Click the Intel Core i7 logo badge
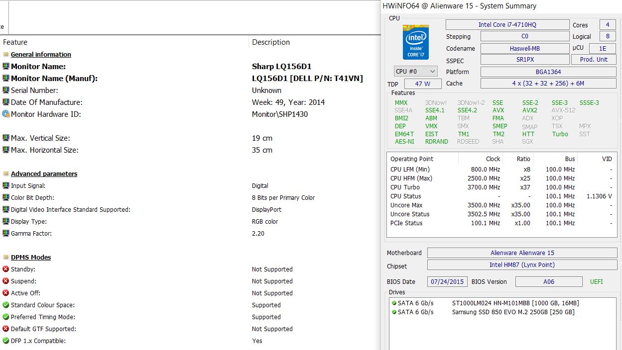 click(415, 42)
